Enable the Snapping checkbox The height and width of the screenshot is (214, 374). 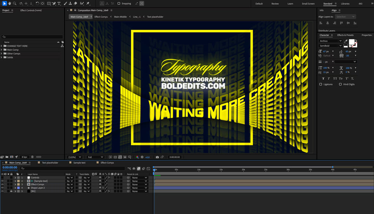[119, 4]
